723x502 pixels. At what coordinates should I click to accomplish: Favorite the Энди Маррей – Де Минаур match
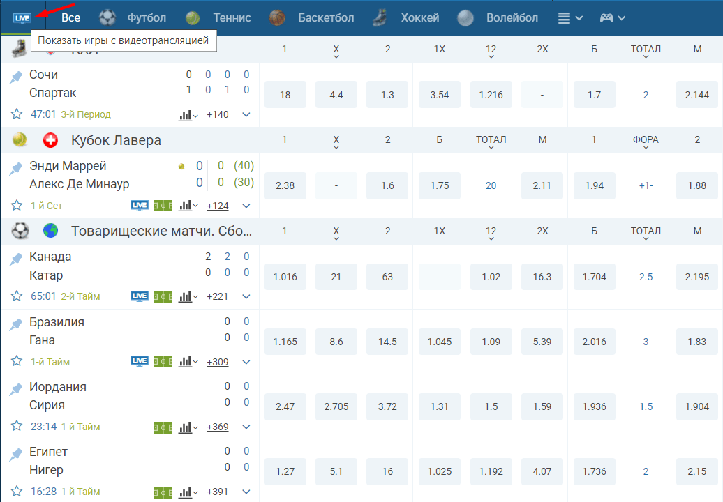[17, 205]
